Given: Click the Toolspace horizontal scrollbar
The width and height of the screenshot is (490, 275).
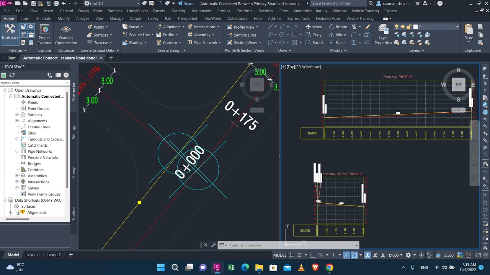Looking at the screenshot, I should click(17, 219).
